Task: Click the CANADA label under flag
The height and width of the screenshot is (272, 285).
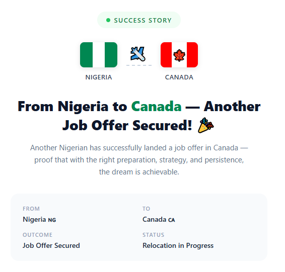Action: 179,77
